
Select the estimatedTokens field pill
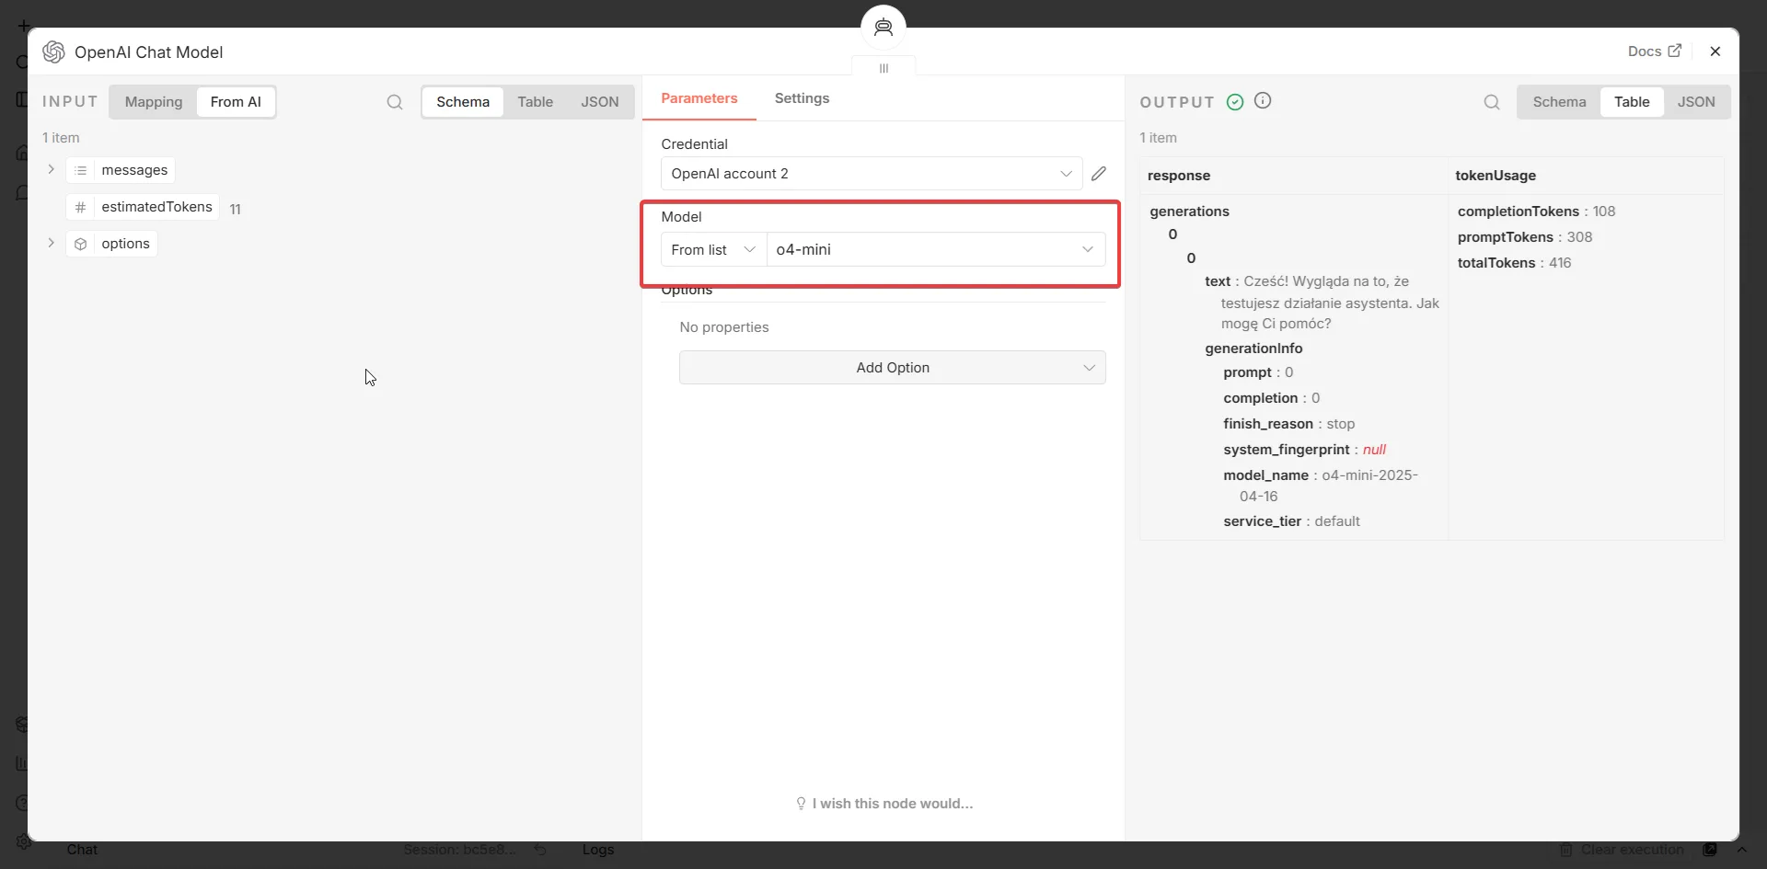(143, 207)
